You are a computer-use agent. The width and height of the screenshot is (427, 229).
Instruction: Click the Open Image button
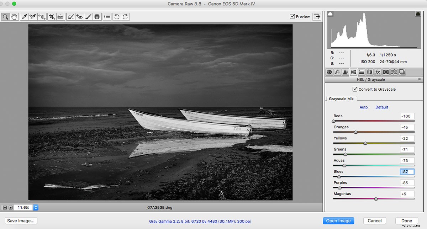[x=338, y=220]
